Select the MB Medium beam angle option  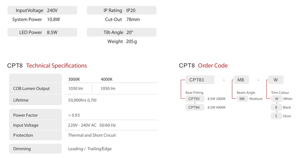(242, 99)
